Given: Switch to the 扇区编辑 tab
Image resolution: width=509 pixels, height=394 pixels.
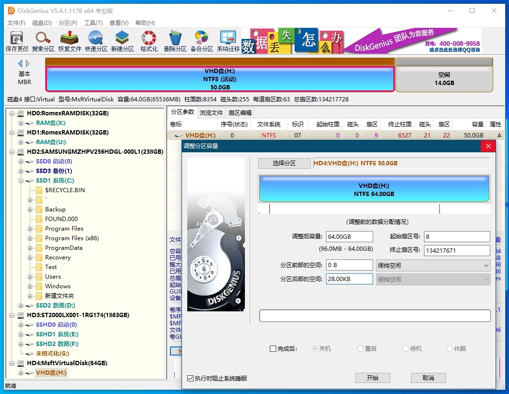Looking at the screenshot, I should point(240,112).
